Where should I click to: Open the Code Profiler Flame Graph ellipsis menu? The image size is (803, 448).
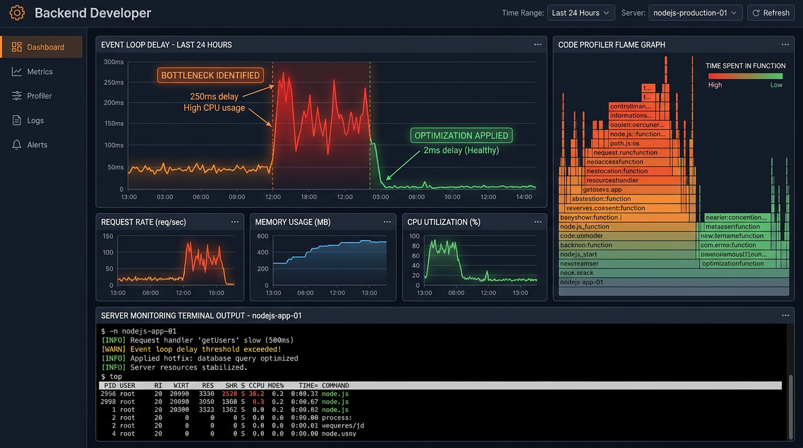click(784, 44)
